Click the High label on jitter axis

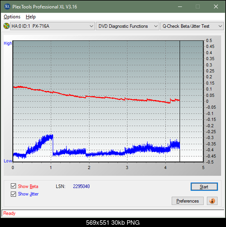click(x=8, y=43)
